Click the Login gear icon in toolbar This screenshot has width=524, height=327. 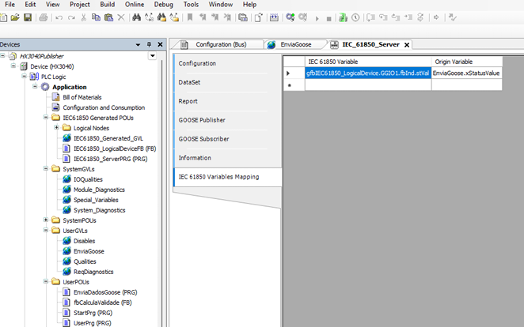pyautogui.click(x=290, y=17)
